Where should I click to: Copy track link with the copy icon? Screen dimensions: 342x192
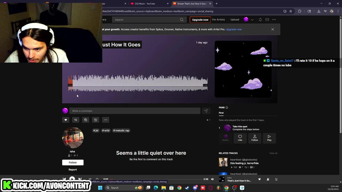[x=85, y=120]
